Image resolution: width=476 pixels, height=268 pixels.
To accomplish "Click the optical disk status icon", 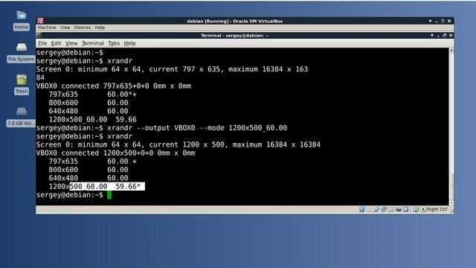I will click(369, 209).
